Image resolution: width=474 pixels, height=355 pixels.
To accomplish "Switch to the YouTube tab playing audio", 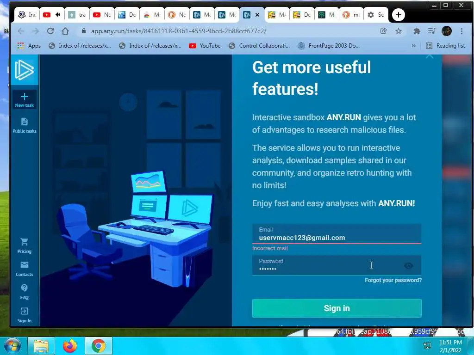I will coord(51,14).
